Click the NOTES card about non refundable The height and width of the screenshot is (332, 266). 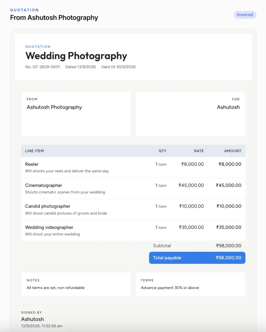click(x=76, y=284)
